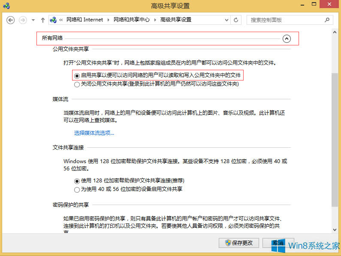Refresh the address bar location
Viewport: 341px width, 256px height.
pos(236,20)
